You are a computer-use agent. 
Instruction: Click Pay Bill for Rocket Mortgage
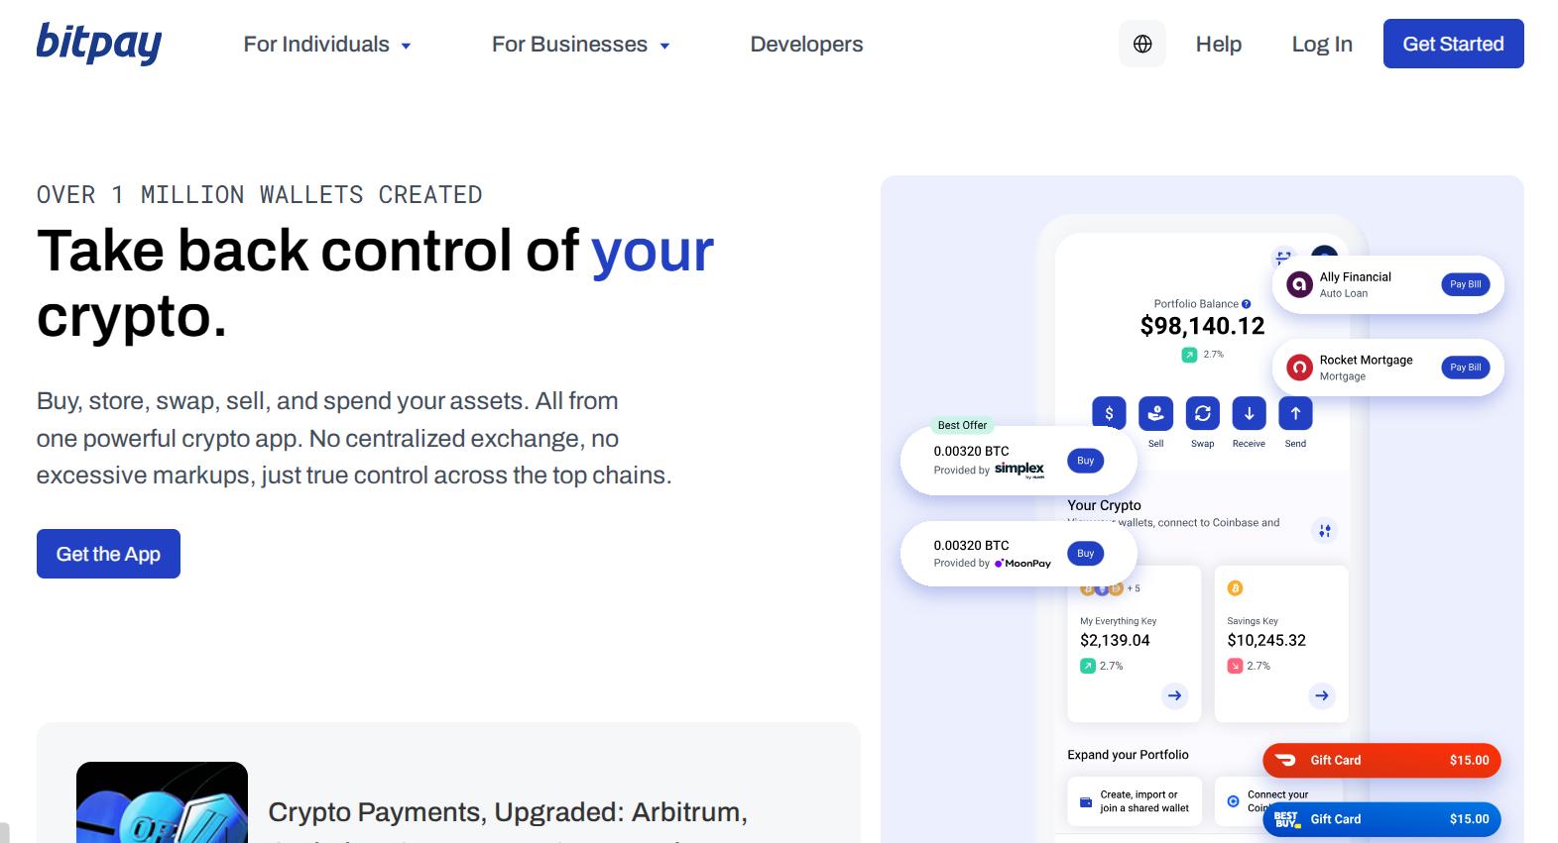(x=1465, y=368)
